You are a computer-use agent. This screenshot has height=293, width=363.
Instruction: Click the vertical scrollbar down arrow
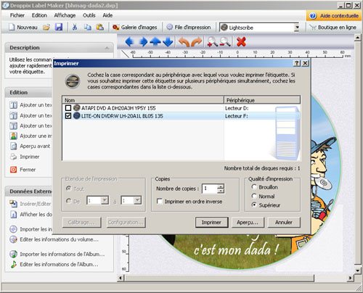[358, 271]
